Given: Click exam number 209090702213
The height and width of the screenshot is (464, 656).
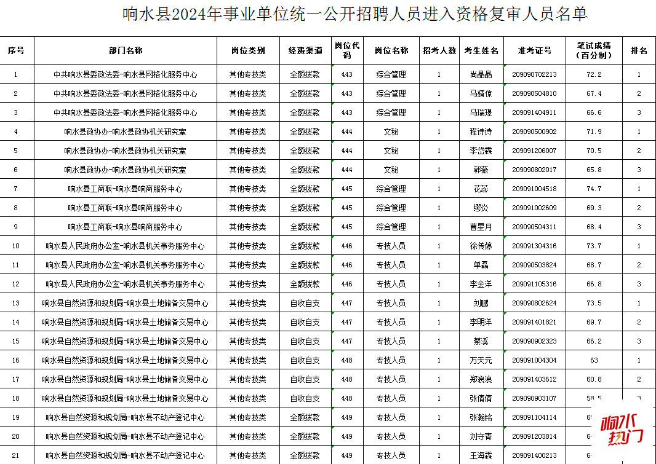Looking at the screenshot, I should pyautogui.click(x=535, y=74).
